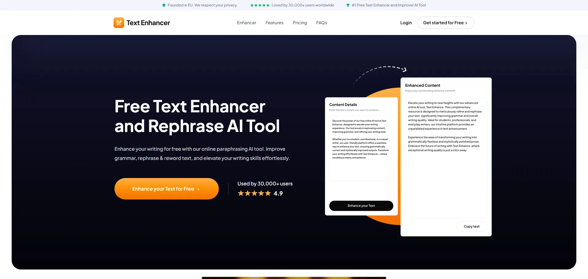Open the FAQs navigation link
Viewport: 588px width, 279px height.
(x=321, y=23)
